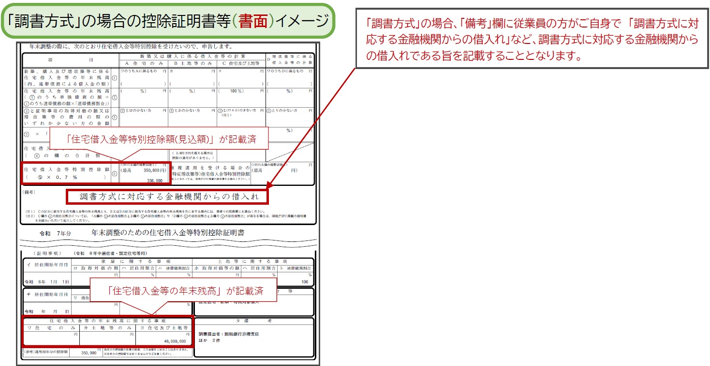710x366 pixels.
Task: Click the 年末調整のための住宅借入金等特別控除証明書 heading
Action: (x=168, y=233)
